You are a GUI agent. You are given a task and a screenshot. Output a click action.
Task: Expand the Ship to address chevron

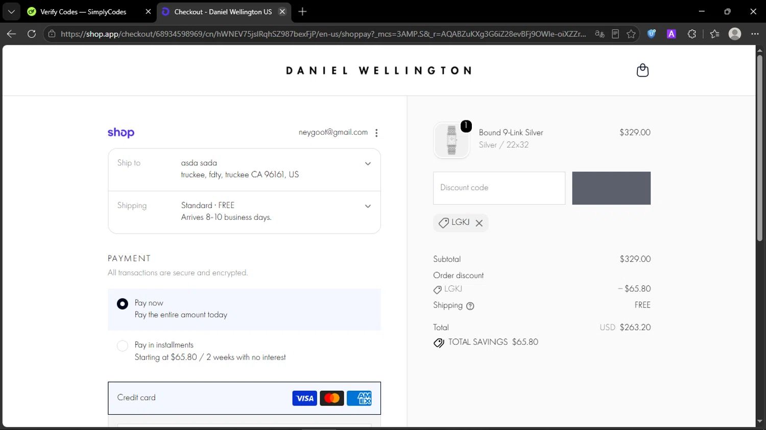(x=368, y=164)
